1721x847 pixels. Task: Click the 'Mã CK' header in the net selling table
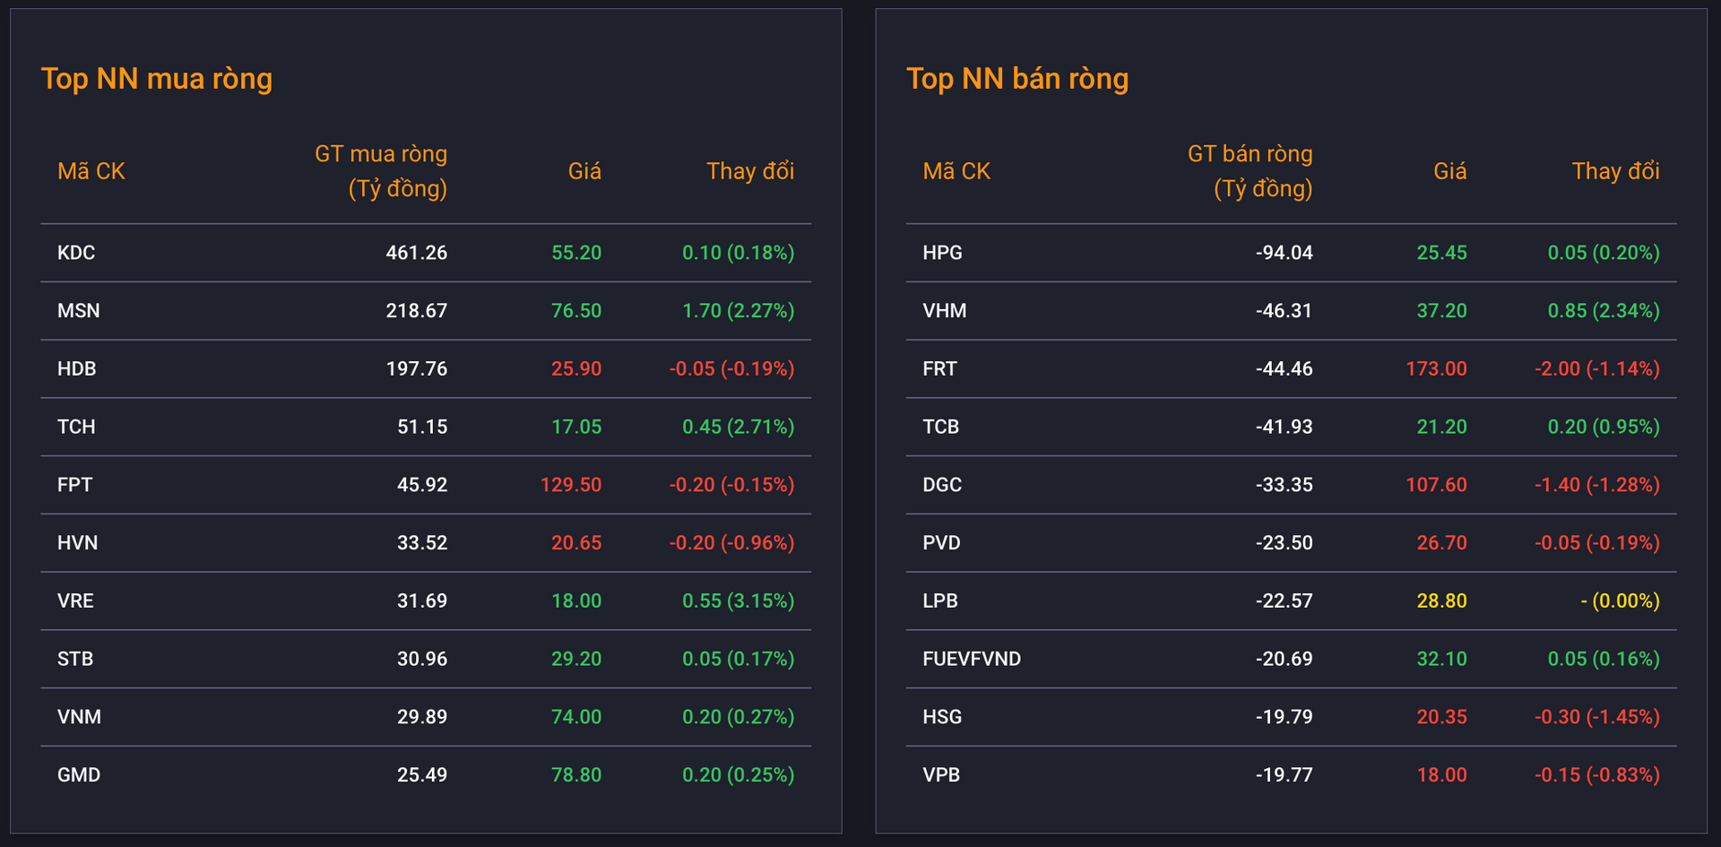956,171
